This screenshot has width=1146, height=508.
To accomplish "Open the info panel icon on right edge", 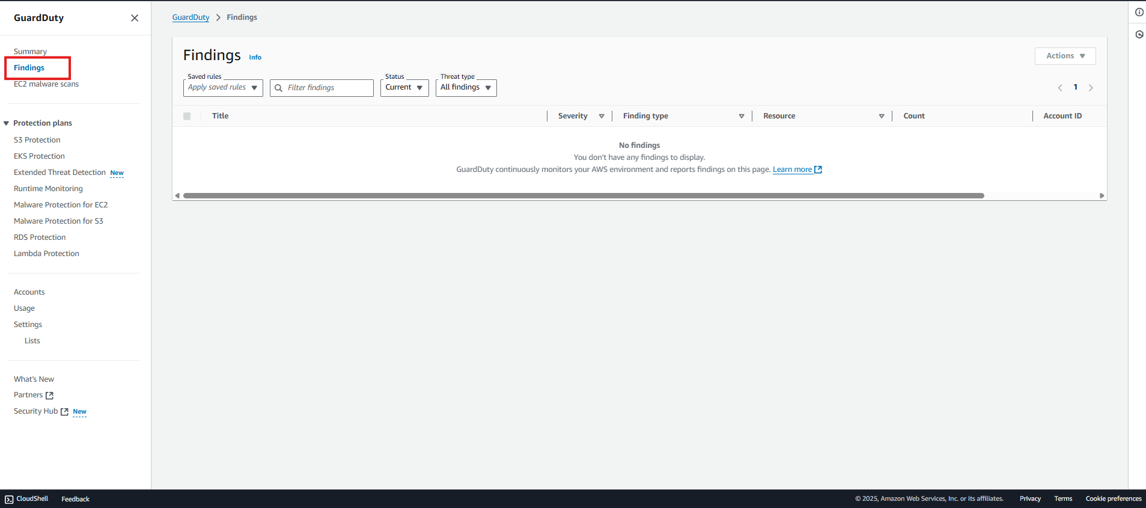I will (1139, 12).
